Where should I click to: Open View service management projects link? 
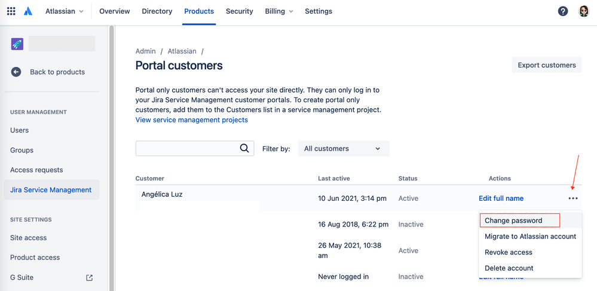click(191, 120)
